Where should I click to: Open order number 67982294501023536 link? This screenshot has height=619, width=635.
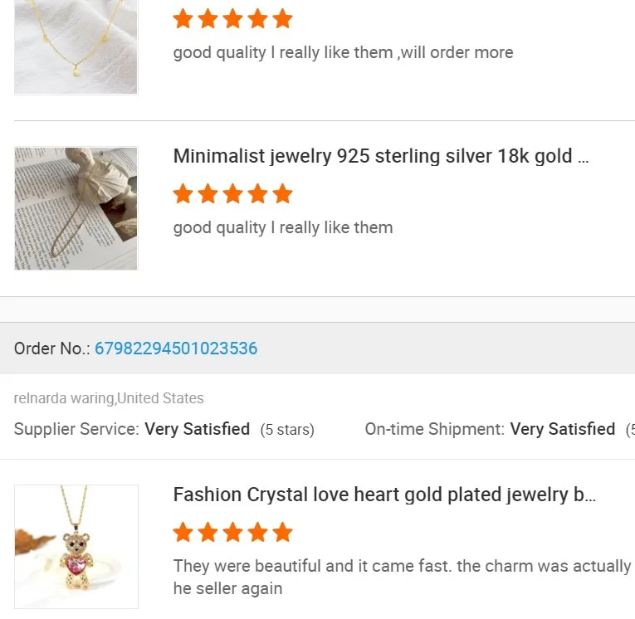[176, 348]
